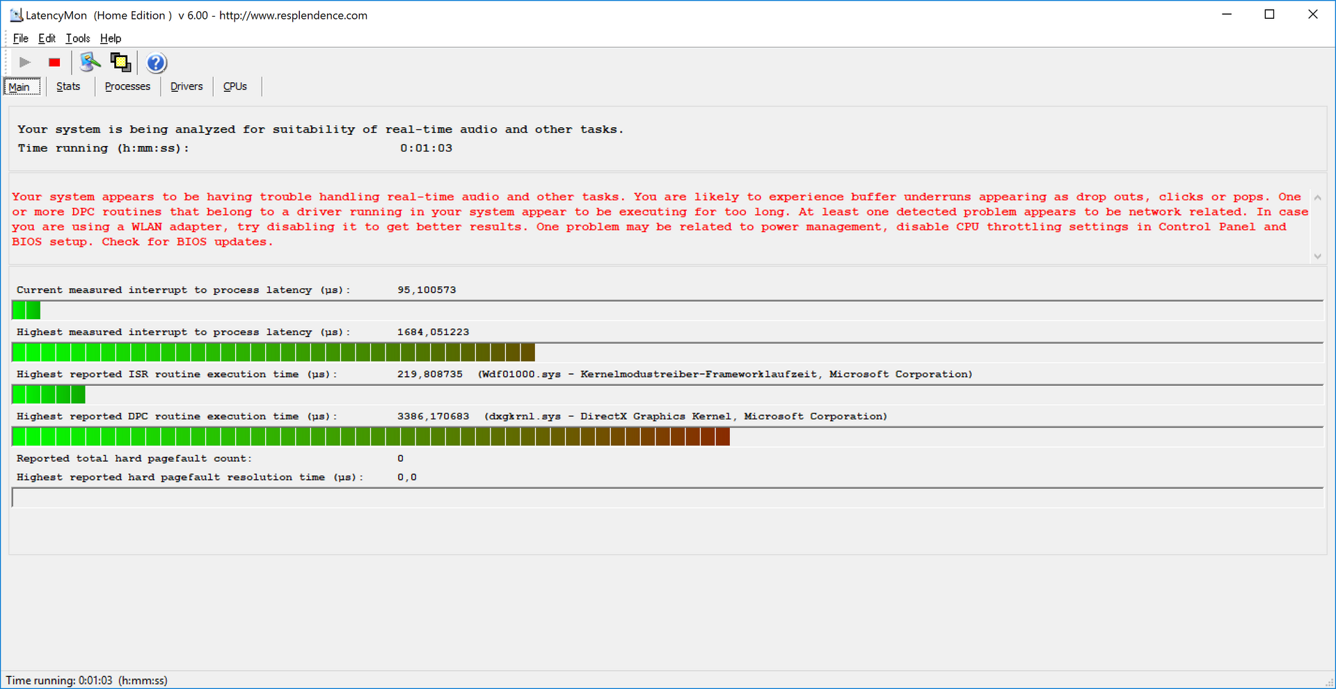The image size is (1336, 689).
Task: Click the 'Highest reported hard pagefault resolution time' label
Action: (190, 478)
